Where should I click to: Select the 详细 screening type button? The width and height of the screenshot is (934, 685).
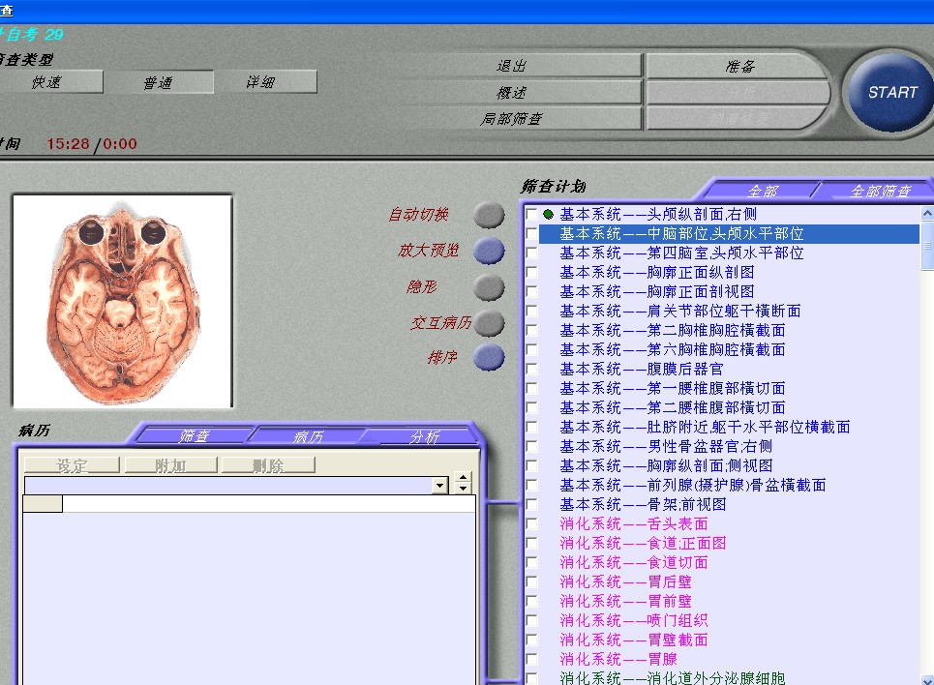[x=260, y=82]
